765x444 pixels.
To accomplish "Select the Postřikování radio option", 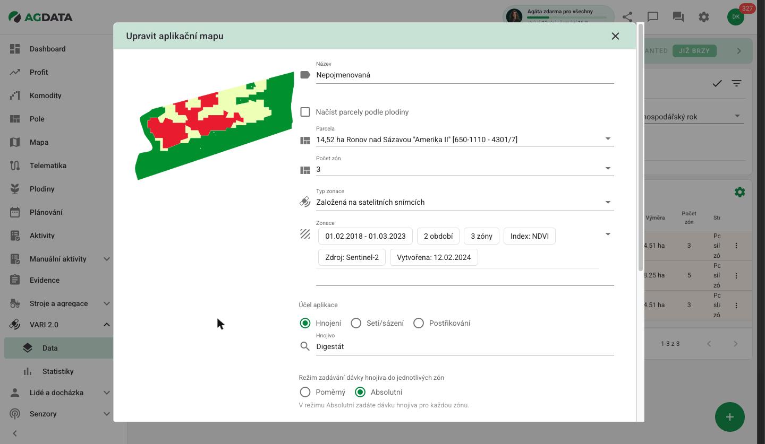I will pyautogui.click(x=419, y=323).
